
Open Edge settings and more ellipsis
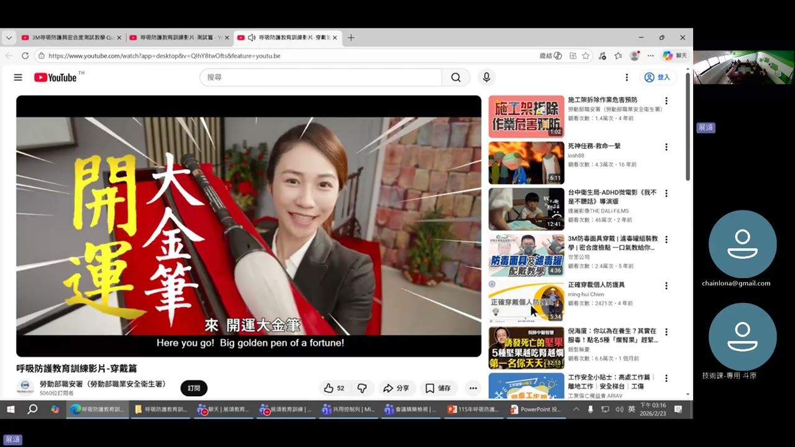(650, 55)
